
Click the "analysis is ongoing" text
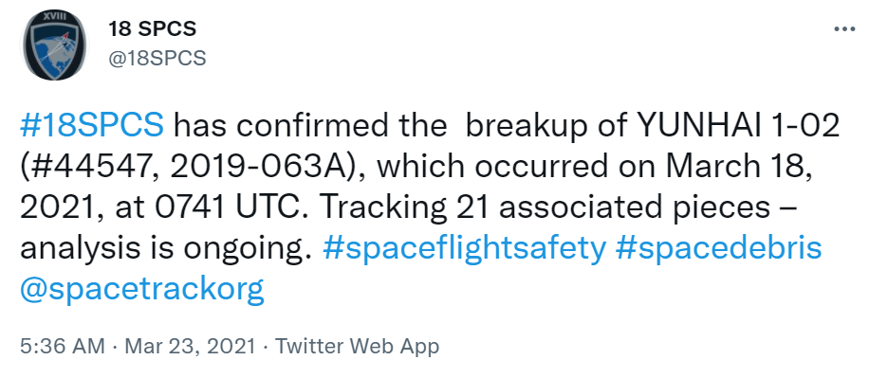coord(162,250)
